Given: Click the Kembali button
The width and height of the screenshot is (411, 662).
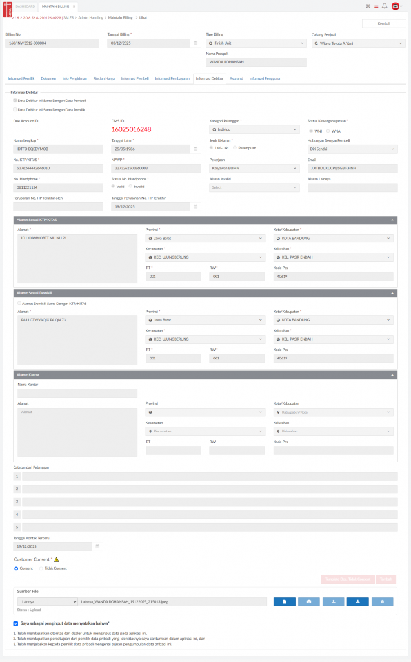Looking at the screenshot, I should (384, 23).
